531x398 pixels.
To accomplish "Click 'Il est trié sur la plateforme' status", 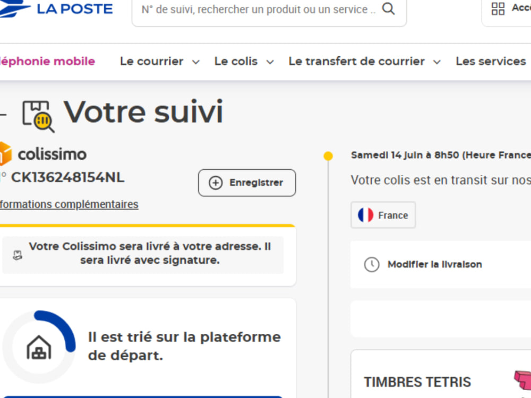I will click(x=184, y=346).
